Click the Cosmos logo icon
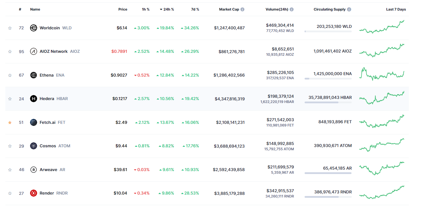This screenshot has width=423, height=206. pyautogui.click(x=34, y=146)
